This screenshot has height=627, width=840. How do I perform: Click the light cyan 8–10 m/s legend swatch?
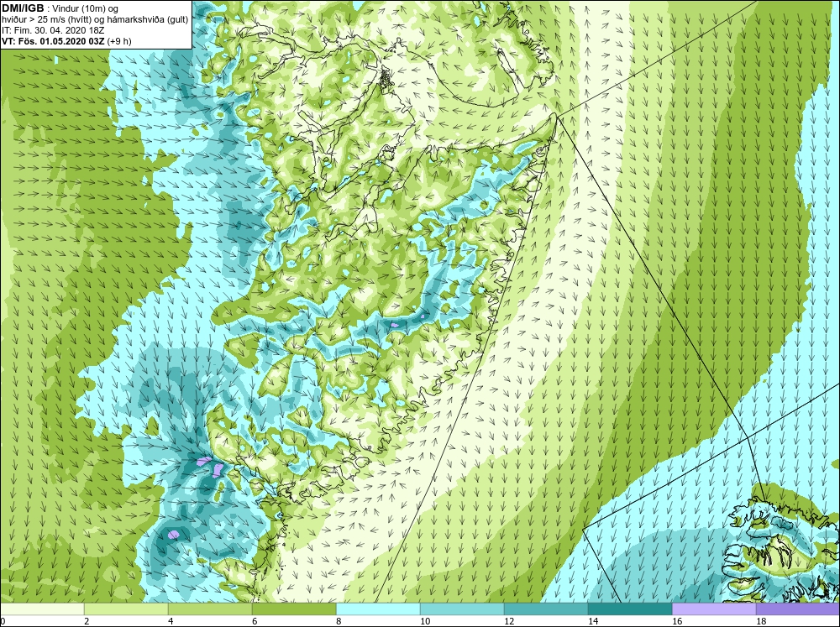click(378, 609)
